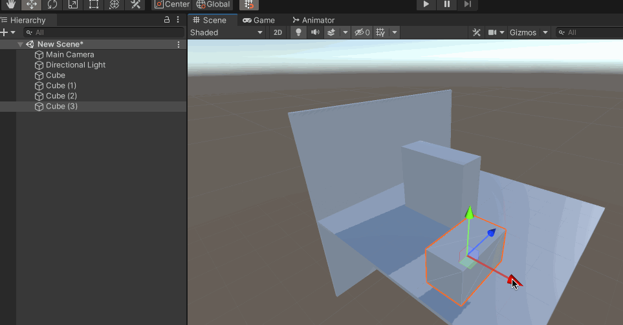
Task: Toggle 2D view mode
Action: (x=278, y=32)
